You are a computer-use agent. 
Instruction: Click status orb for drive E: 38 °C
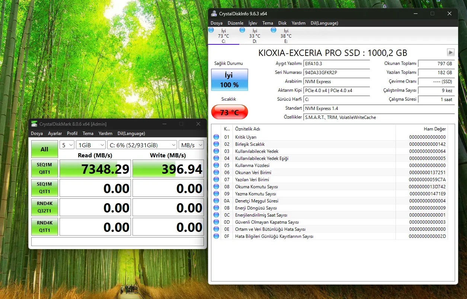pyautogui.click(x=274, y=30)
